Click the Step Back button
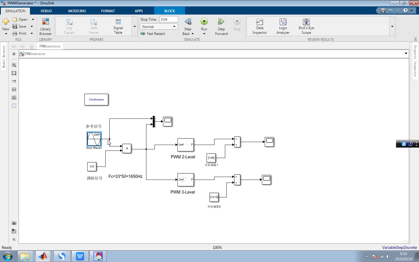This screenshot has width=419, height=262. 188,26
